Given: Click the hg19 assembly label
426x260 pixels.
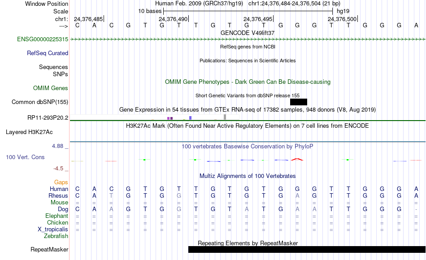Looking at the screenshot, I should (343, 11).
